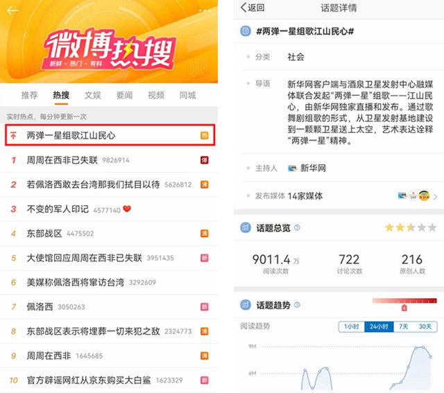Tap the red heart next to 不变的军人印记
444x393 pixels.
(x=127, y=209)
